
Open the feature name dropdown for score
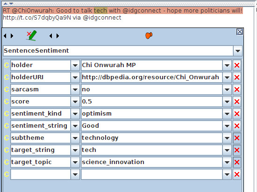[75, 102]
